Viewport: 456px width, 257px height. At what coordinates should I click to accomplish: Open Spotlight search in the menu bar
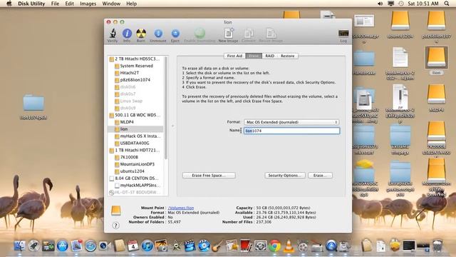[x=447, y=4]
